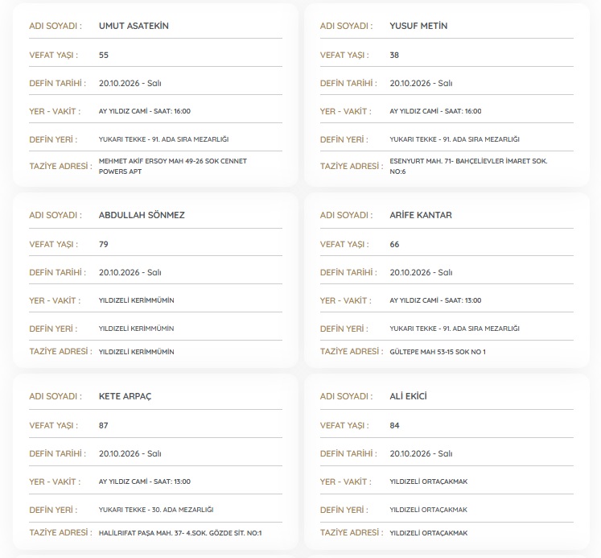Click YER - VAKİT label in Arife Kantar card
Viewport: 601px width, 558px height.
tap(345, 300)
